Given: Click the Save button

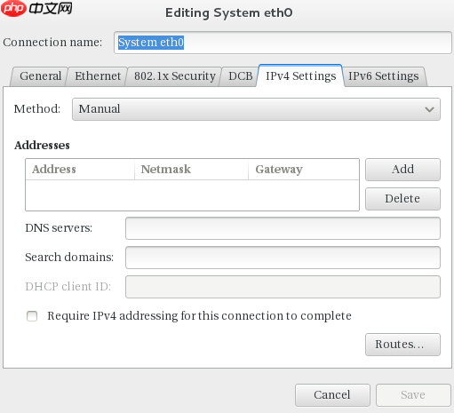Looking at the screenshot, I should (413, 395).
